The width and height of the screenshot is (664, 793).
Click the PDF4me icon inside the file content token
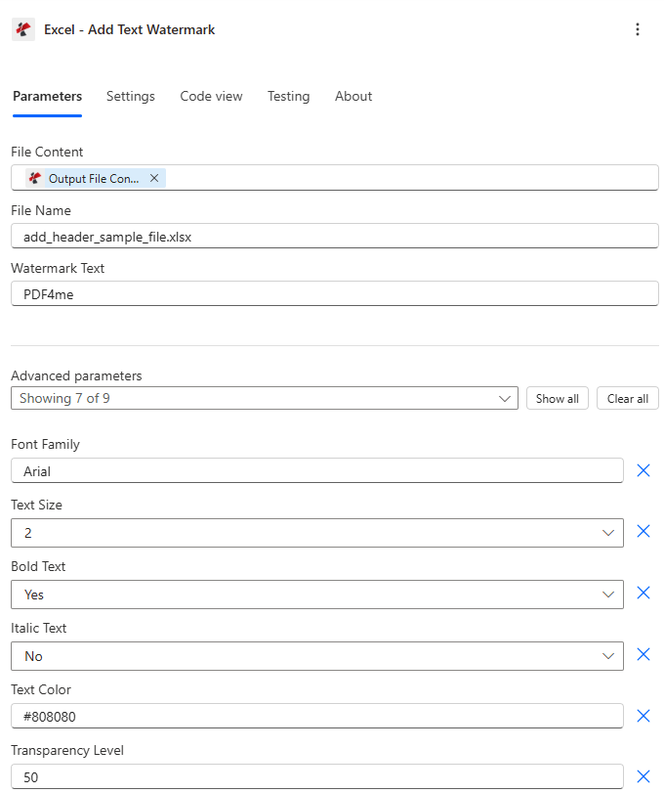(x=35, y=178)
